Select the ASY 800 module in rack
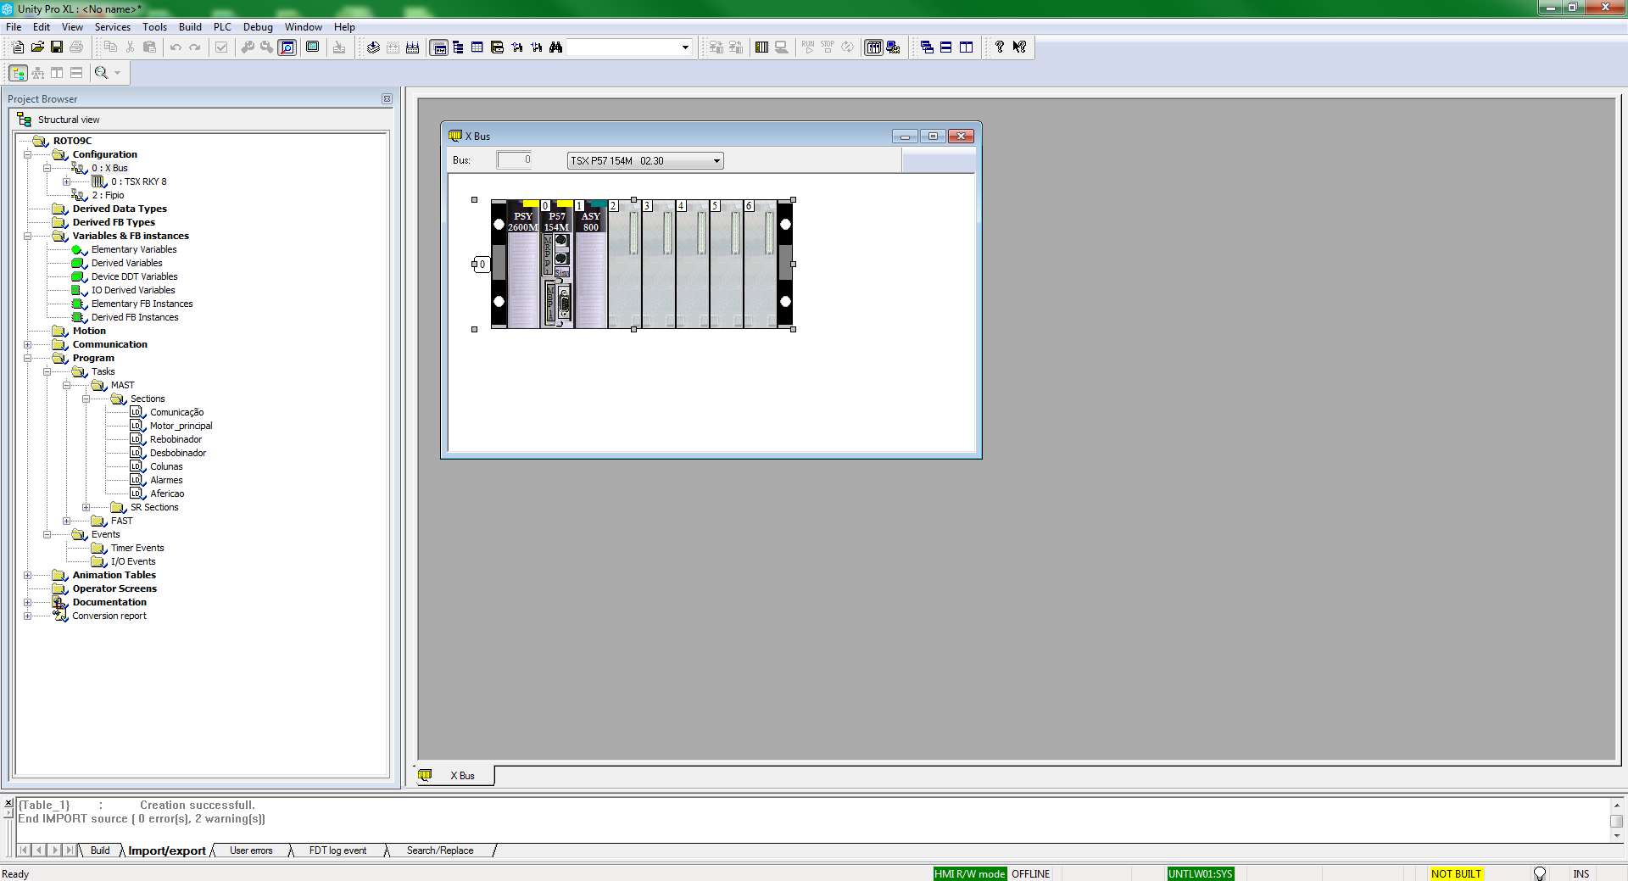The width and height of the screenshot is (1628, 881). [591, 265]
